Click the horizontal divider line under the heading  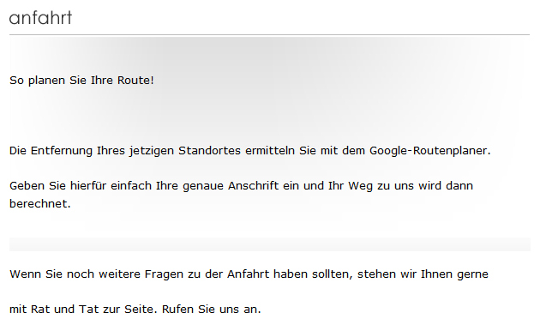(269, 35)
